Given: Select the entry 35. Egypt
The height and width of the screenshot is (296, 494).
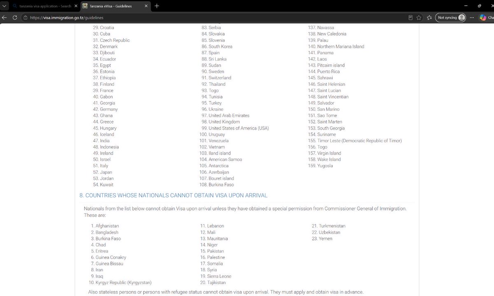Looking at the screenshot, I should (102, 65).
